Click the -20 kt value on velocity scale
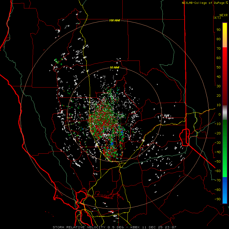 pos(218,133)
